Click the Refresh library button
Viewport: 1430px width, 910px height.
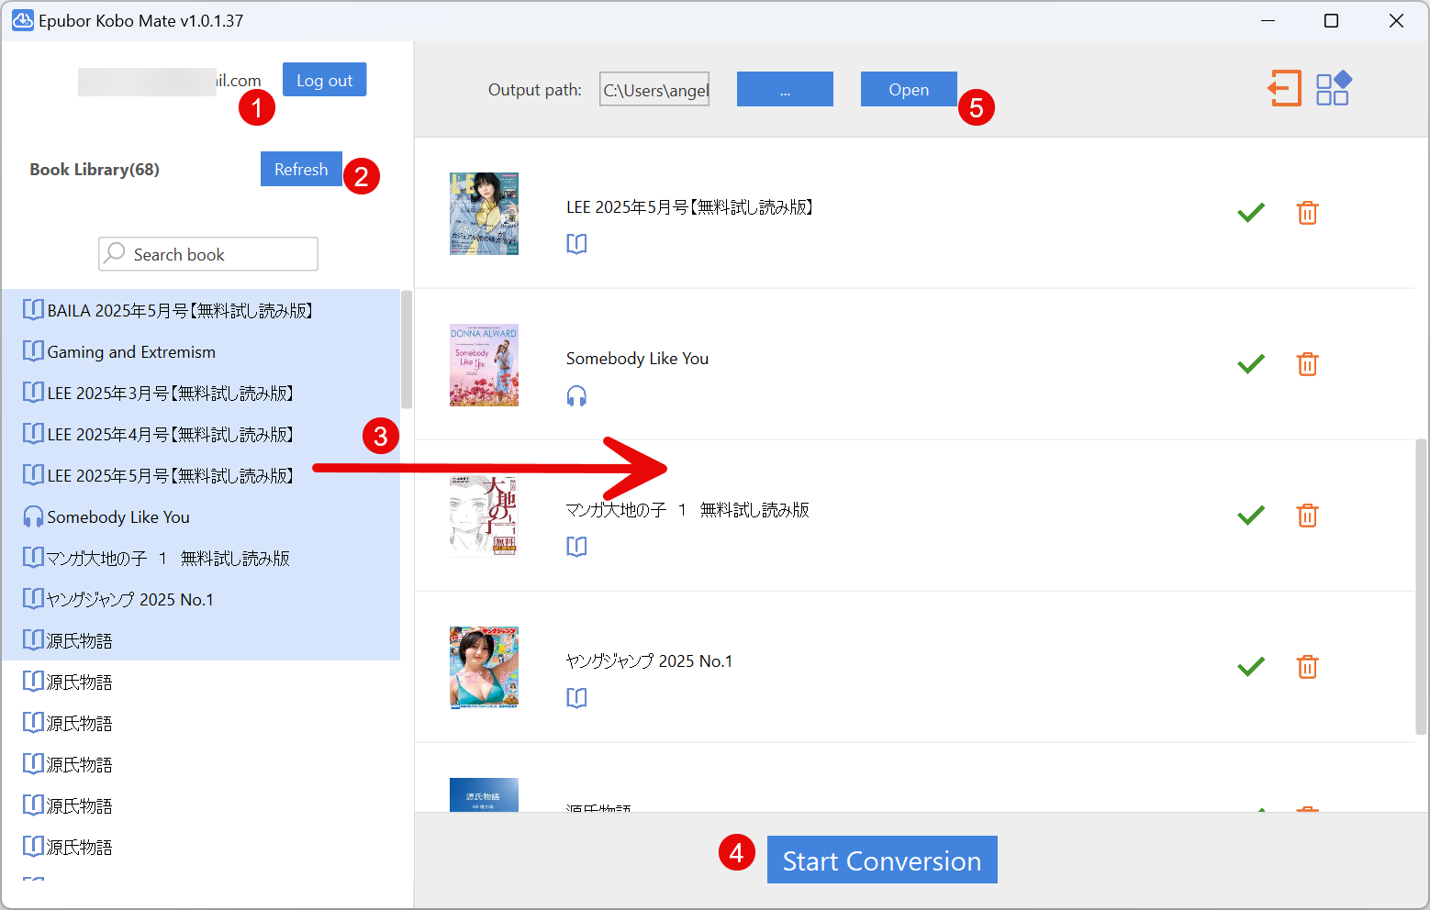(301, 170)
